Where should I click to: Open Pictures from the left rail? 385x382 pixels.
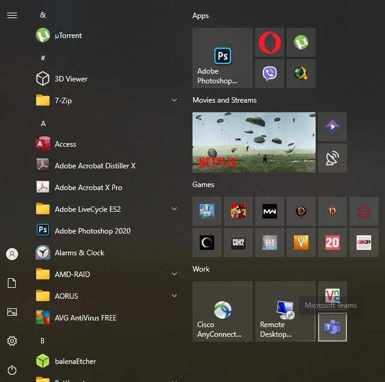tap(12, 312)
